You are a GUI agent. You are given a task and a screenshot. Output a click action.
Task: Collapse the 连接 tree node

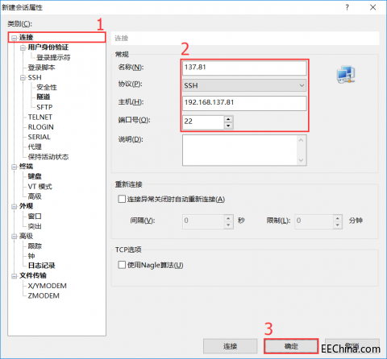[x=14, y=38]
